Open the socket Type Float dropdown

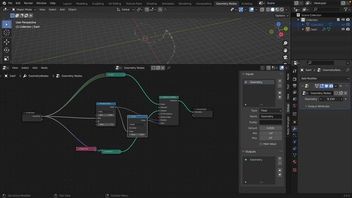coord(271,111)
